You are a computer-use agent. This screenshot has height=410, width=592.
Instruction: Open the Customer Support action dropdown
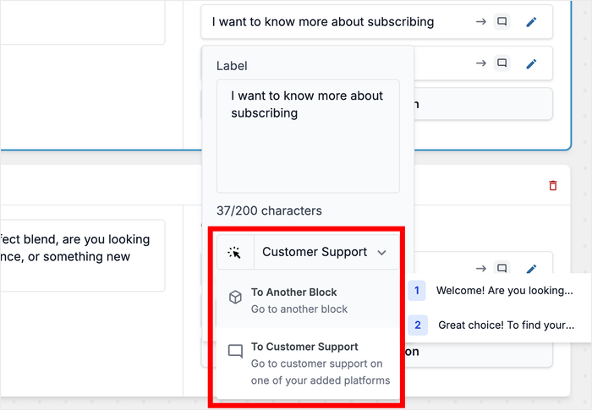tap(325, 252)
